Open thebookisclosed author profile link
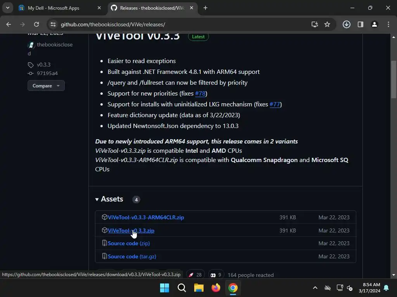This screenshot has height=297, width=397. (50, 49)
